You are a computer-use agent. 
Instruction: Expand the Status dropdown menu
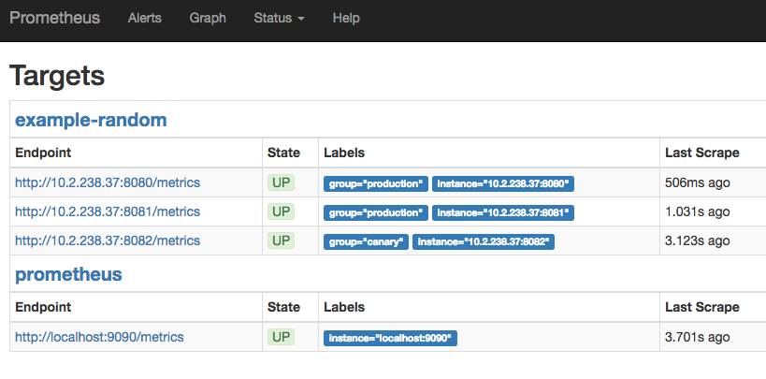(280, 18)
